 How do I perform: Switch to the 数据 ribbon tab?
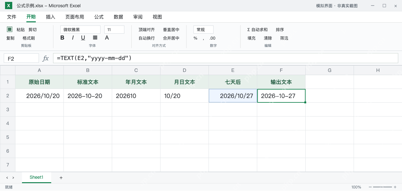click(x=118, y=17)
